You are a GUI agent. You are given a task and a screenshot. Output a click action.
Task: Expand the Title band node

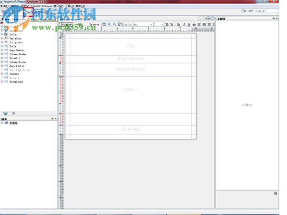pyautogui.click(x=2, y=46)
